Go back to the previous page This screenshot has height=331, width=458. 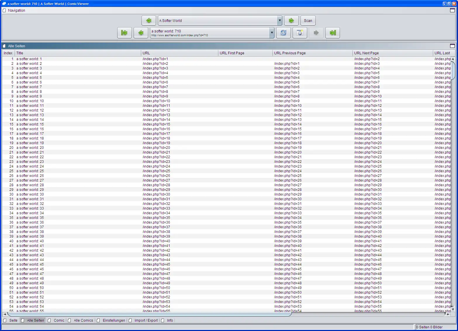pyautogui.click(x=141, y=33)
